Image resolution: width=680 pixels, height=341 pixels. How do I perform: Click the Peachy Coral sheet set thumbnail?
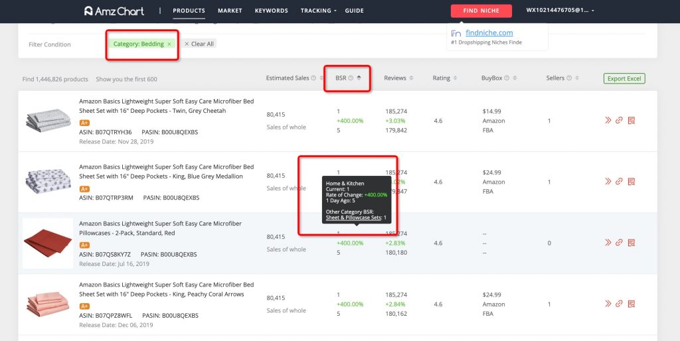point(48,304)
